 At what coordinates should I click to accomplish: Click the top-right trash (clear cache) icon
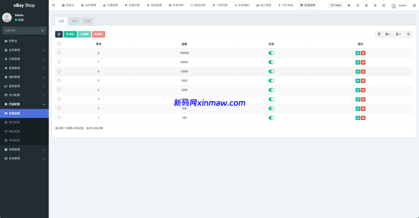tap(366, 5)
